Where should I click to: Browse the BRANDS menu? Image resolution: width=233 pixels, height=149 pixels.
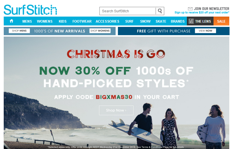(x=178, y=21)
